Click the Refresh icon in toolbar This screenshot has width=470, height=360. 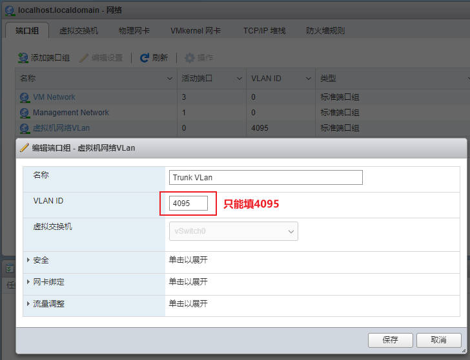point(145,58)
